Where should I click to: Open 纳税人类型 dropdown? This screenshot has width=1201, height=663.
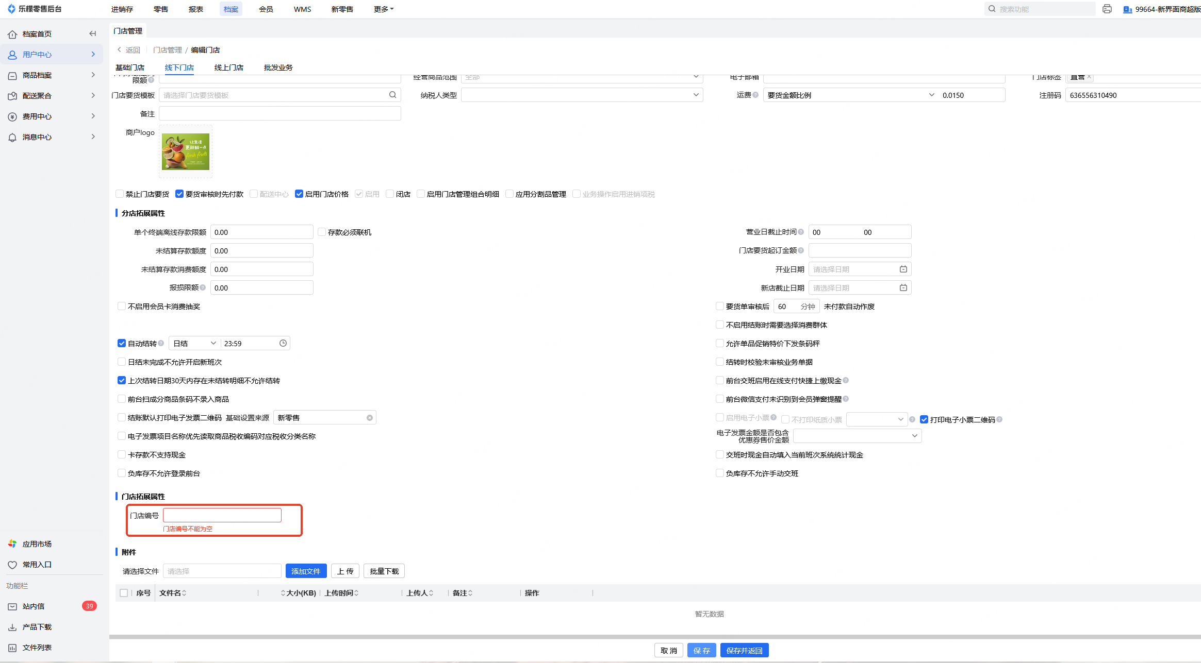tap(581, 95)
